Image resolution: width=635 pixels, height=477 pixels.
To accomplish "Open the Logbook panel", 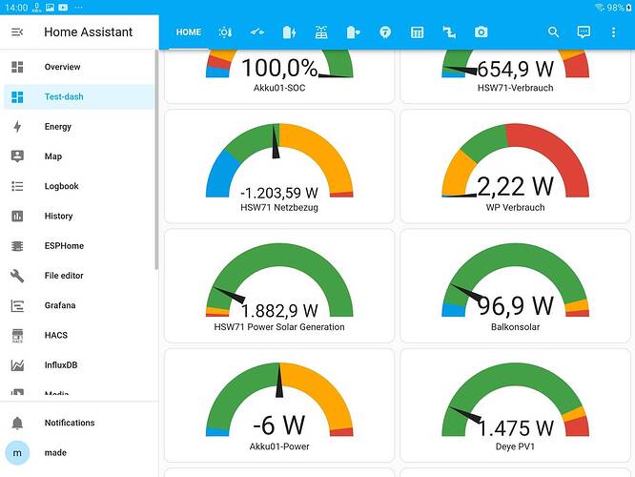I will point(79,186).
